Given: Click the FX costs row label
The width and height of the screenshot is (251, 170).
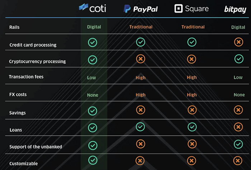Looking at the screenshot, I should [18, 94].
